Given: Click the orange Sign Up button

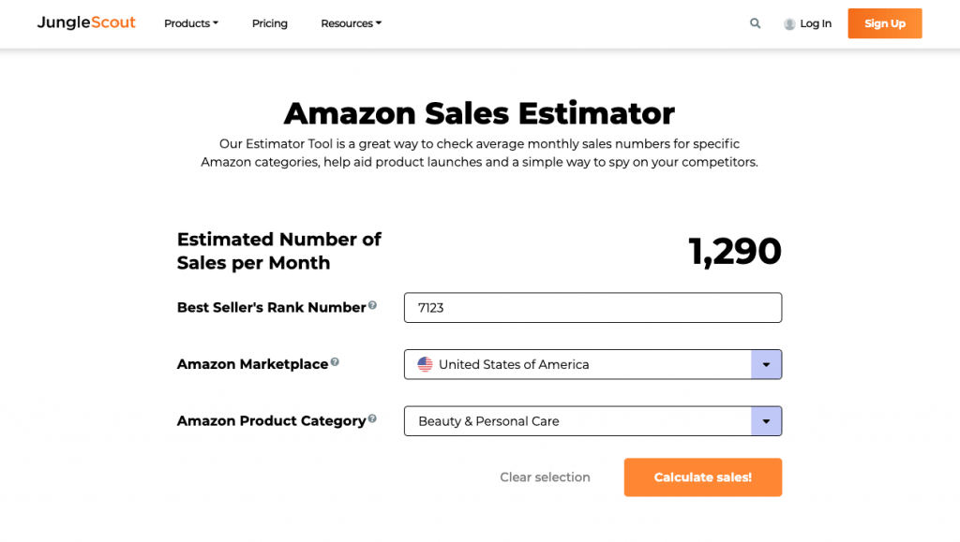Looking at the screenshot, I should [x=885, y=23].
